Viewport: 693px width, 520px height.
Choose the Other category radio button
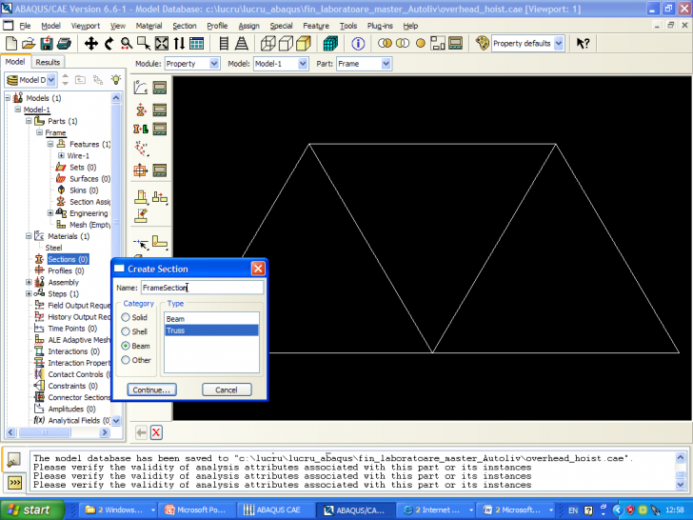pyautogui.click(x=126, y=360)
